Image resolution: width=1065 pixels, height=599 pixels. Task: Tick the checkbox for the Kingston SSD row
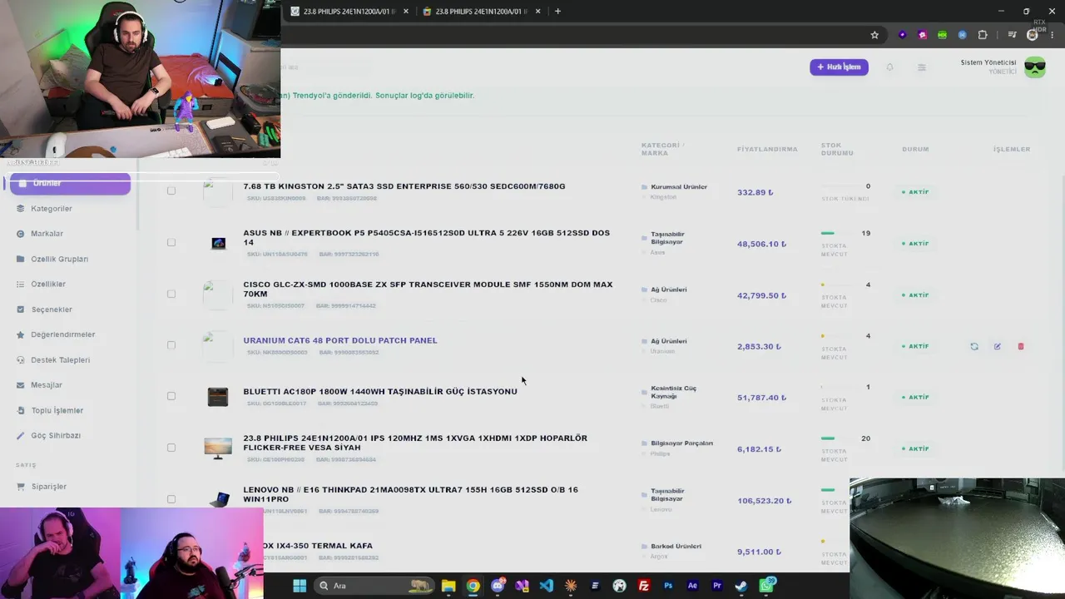(171, 191)
